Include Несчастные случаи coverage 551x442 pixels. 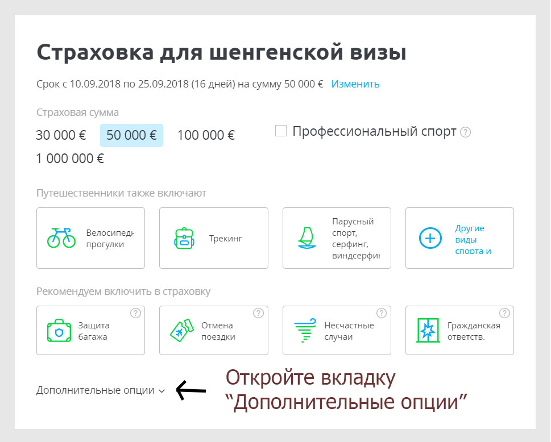click(x=337, y=330)
